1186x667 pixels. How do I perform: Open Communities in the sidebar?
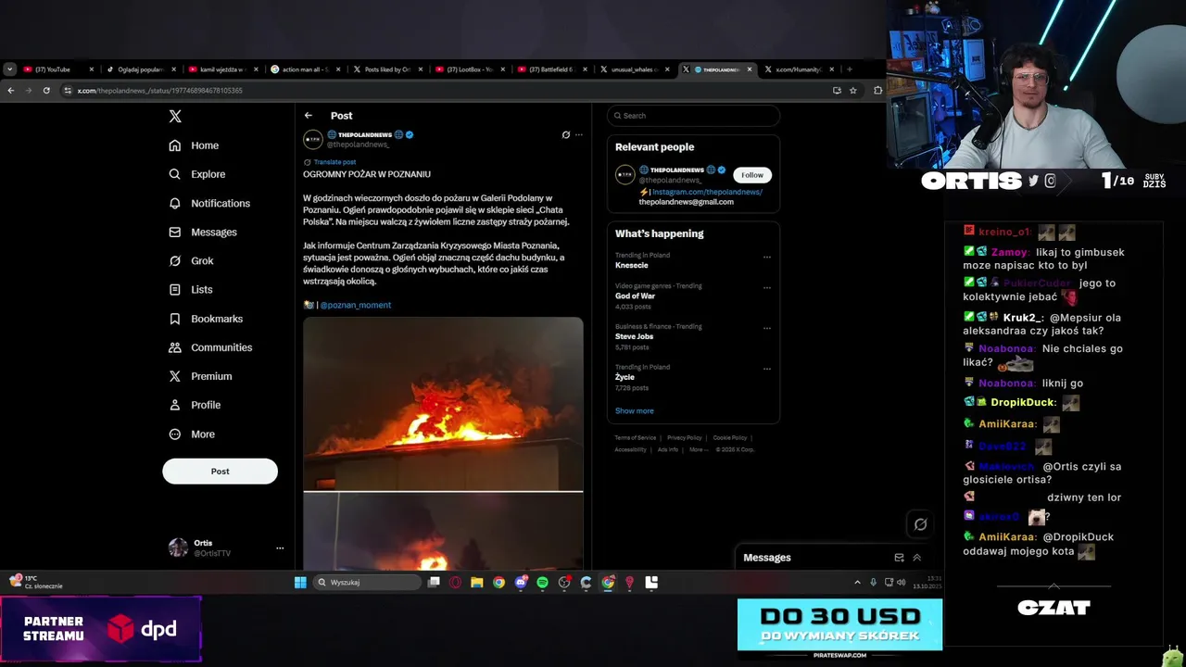(210, 347)
